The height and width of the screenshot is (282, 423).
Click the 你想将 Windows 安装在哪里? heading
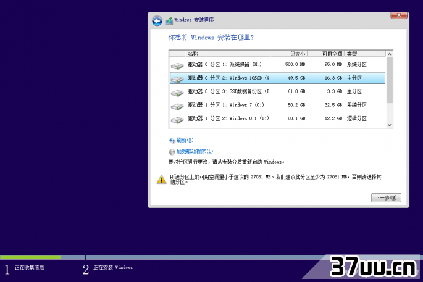point(211,38)
